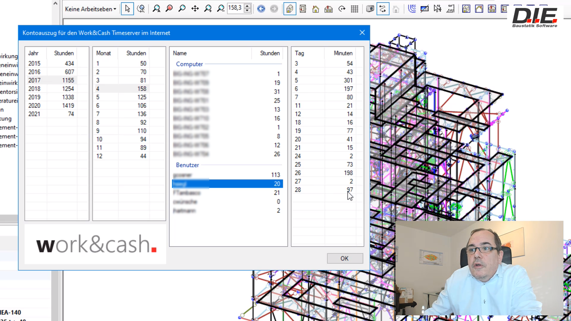Show the grid in the view
The width and height of the screenshot is (571, 321).
(x=355, y=9)
